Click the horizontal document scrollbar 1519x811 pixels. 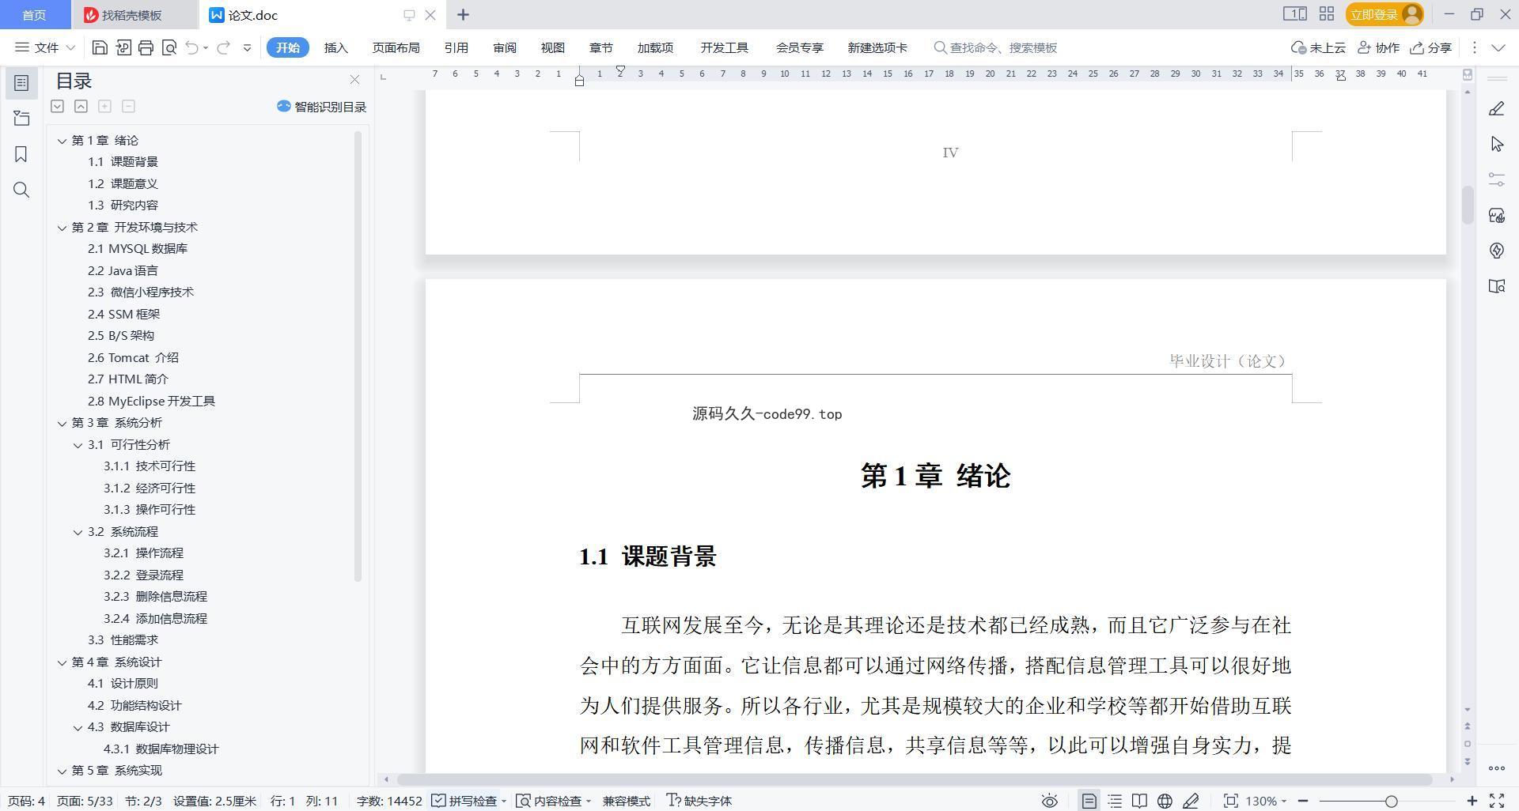[x=915, y=779]
